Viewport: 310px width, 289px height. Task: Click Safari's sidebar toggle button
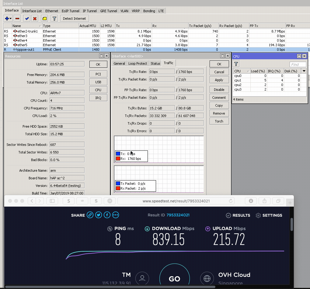click(52, 201)
